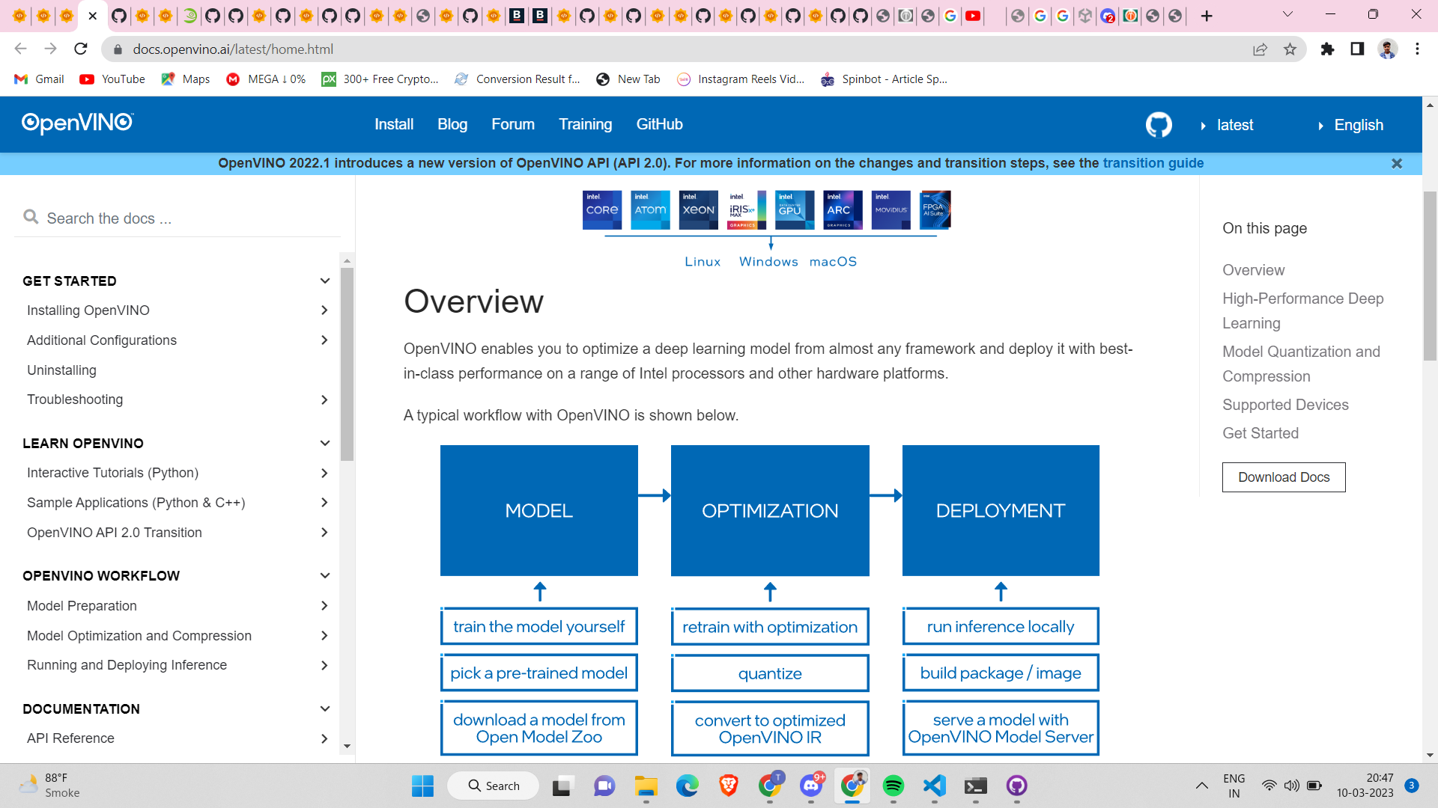Open the extensions puzzle icon
1438x808 pixels.
(1328, 49)
